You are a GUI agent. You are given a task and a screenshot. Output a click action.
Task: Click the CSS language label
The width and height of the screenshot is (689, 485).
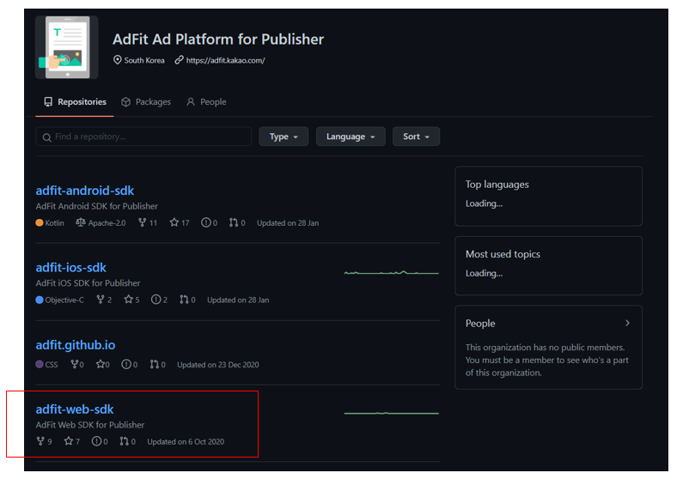click(x=52, y=365)
